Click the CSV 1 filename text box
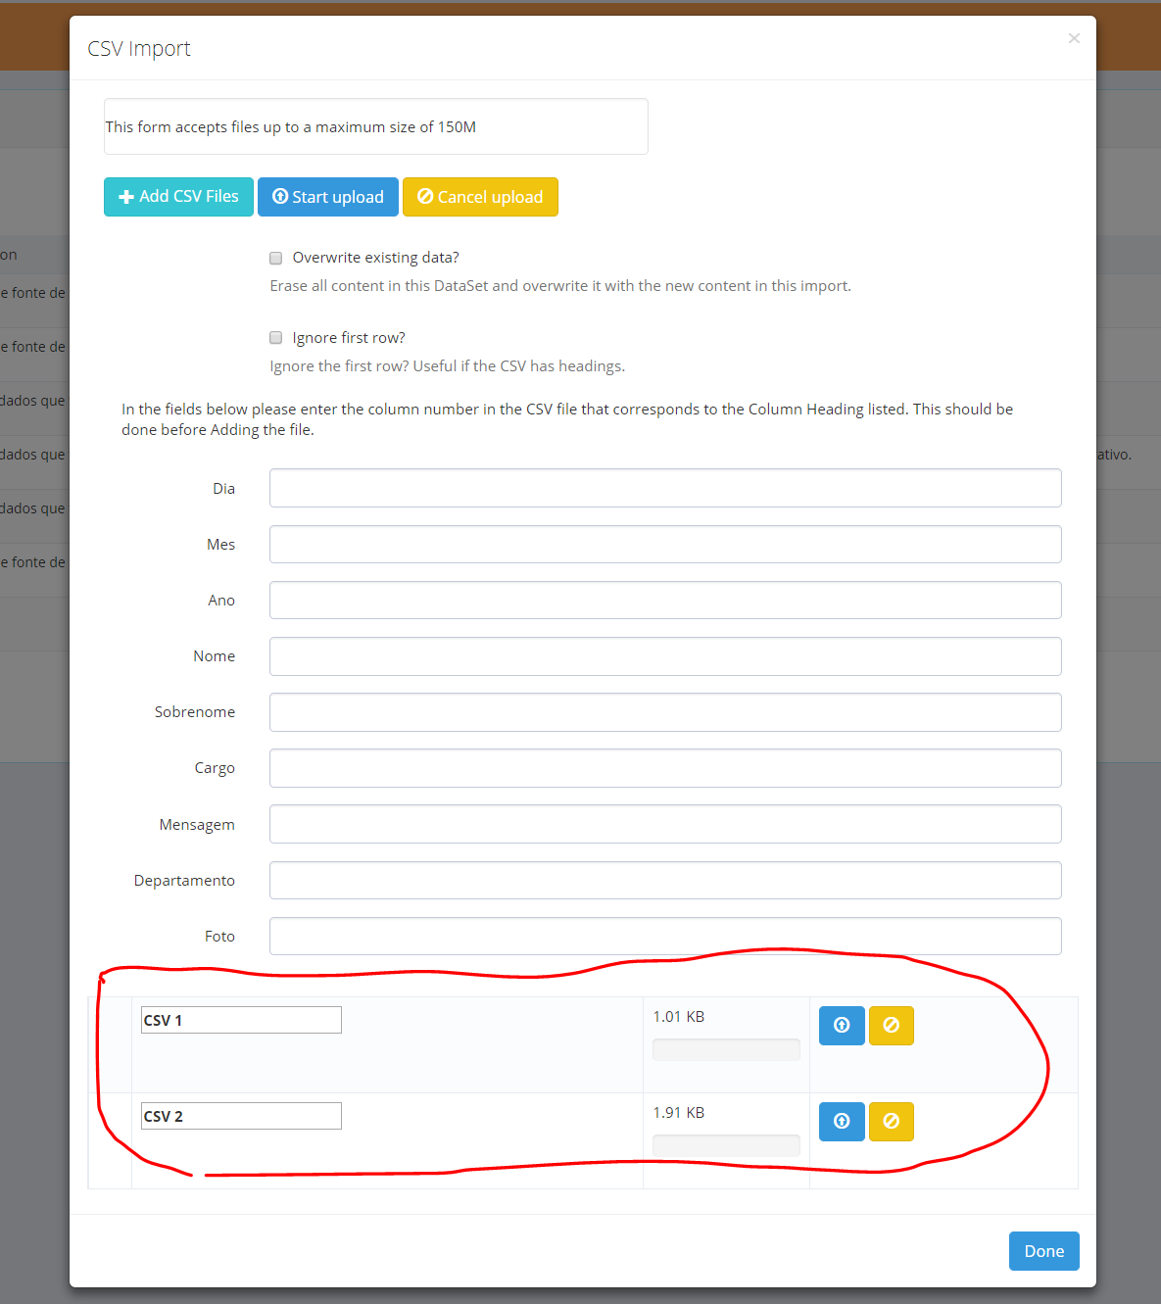Image resolution: width=1161 pixels, height=1304 pixels. 241,1020
